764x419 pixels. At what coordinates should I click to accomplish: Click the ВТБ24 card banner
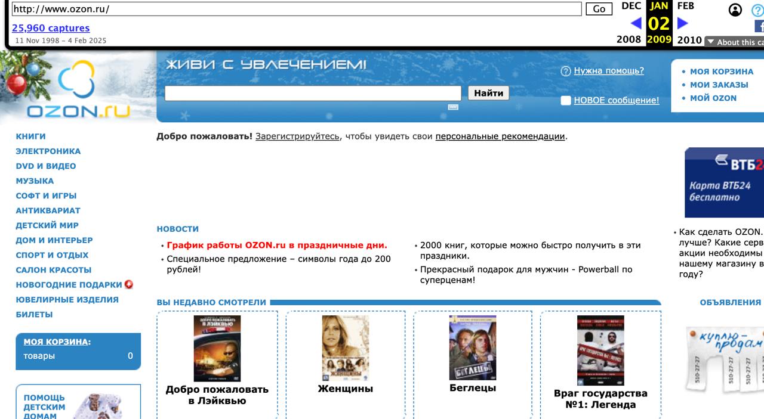click(724, 182)
